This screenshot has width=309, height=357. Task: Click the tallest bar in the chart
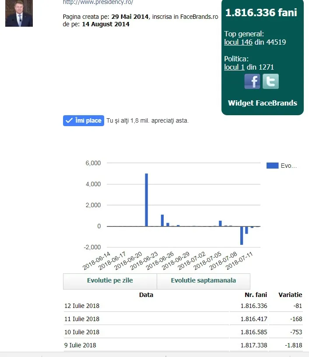[x=146, y=200]
